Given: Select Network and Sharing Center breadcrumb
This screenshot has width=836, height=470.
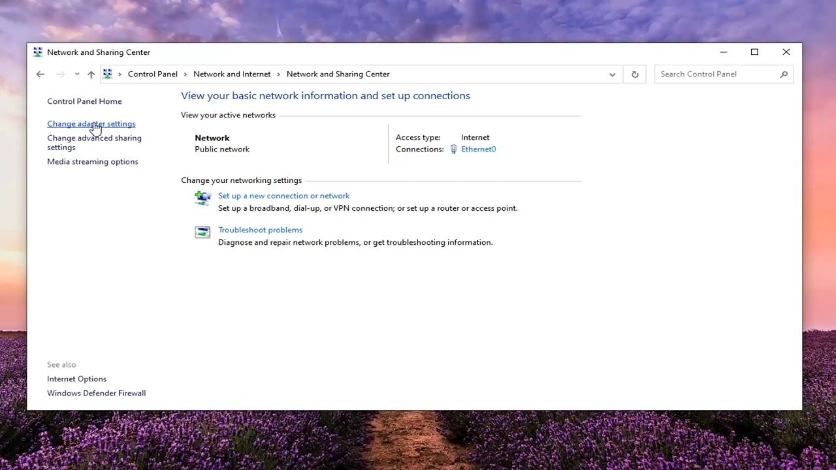Looking at the screenshot, I should click(338, 74).
